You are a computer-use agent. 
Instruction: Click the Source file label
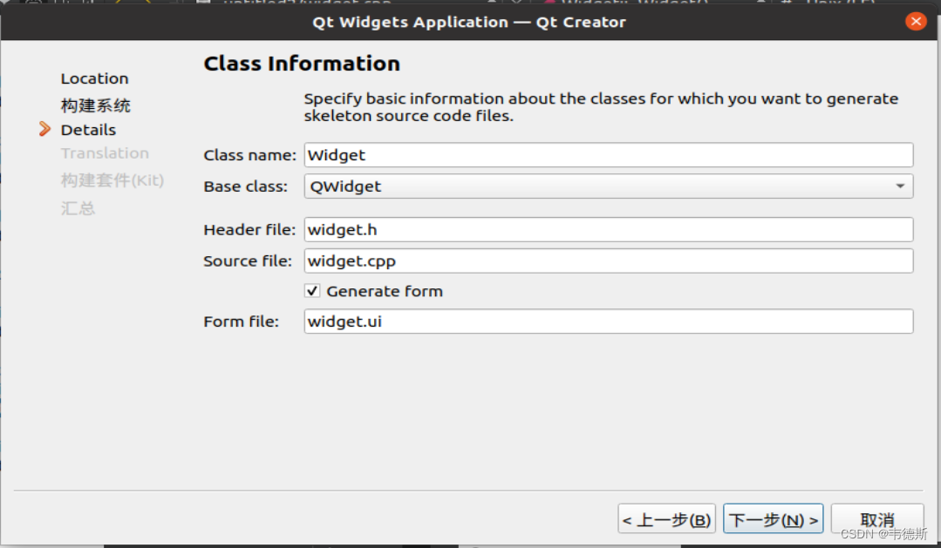pos(248,260)
